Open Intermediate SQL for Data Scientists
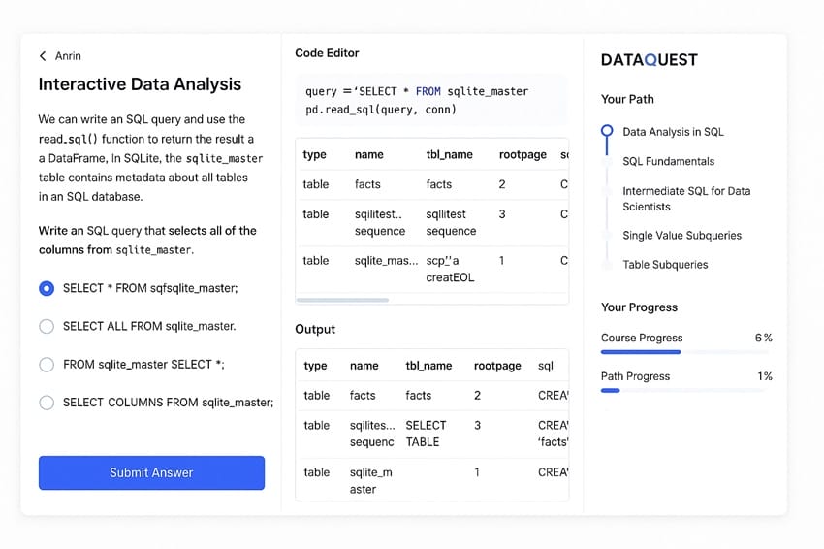Screen dimensions: 824x549 point(685,199)
